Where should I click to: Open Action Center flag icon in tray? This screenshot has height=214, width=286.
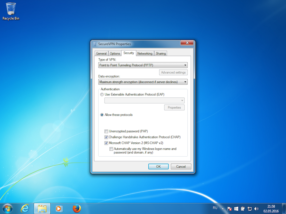tap(229, 209)
